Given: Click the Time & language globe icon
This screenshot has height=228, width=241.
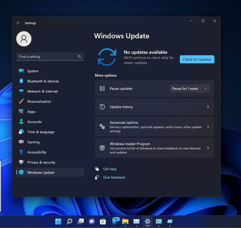Looking at the screenshot, I should coord(21,132).
